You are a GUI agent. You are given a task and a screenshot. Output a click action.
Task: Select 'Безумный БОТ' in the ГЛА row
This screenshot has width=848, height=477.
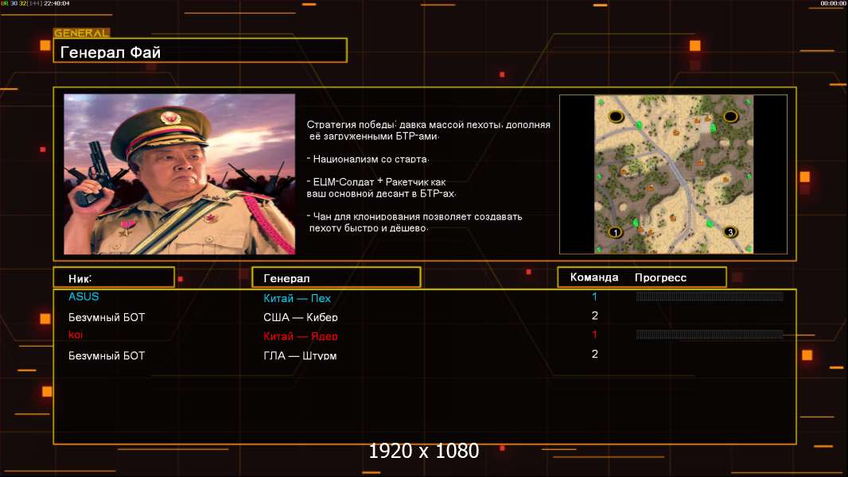pyautogui.click(x=107, y=355)
